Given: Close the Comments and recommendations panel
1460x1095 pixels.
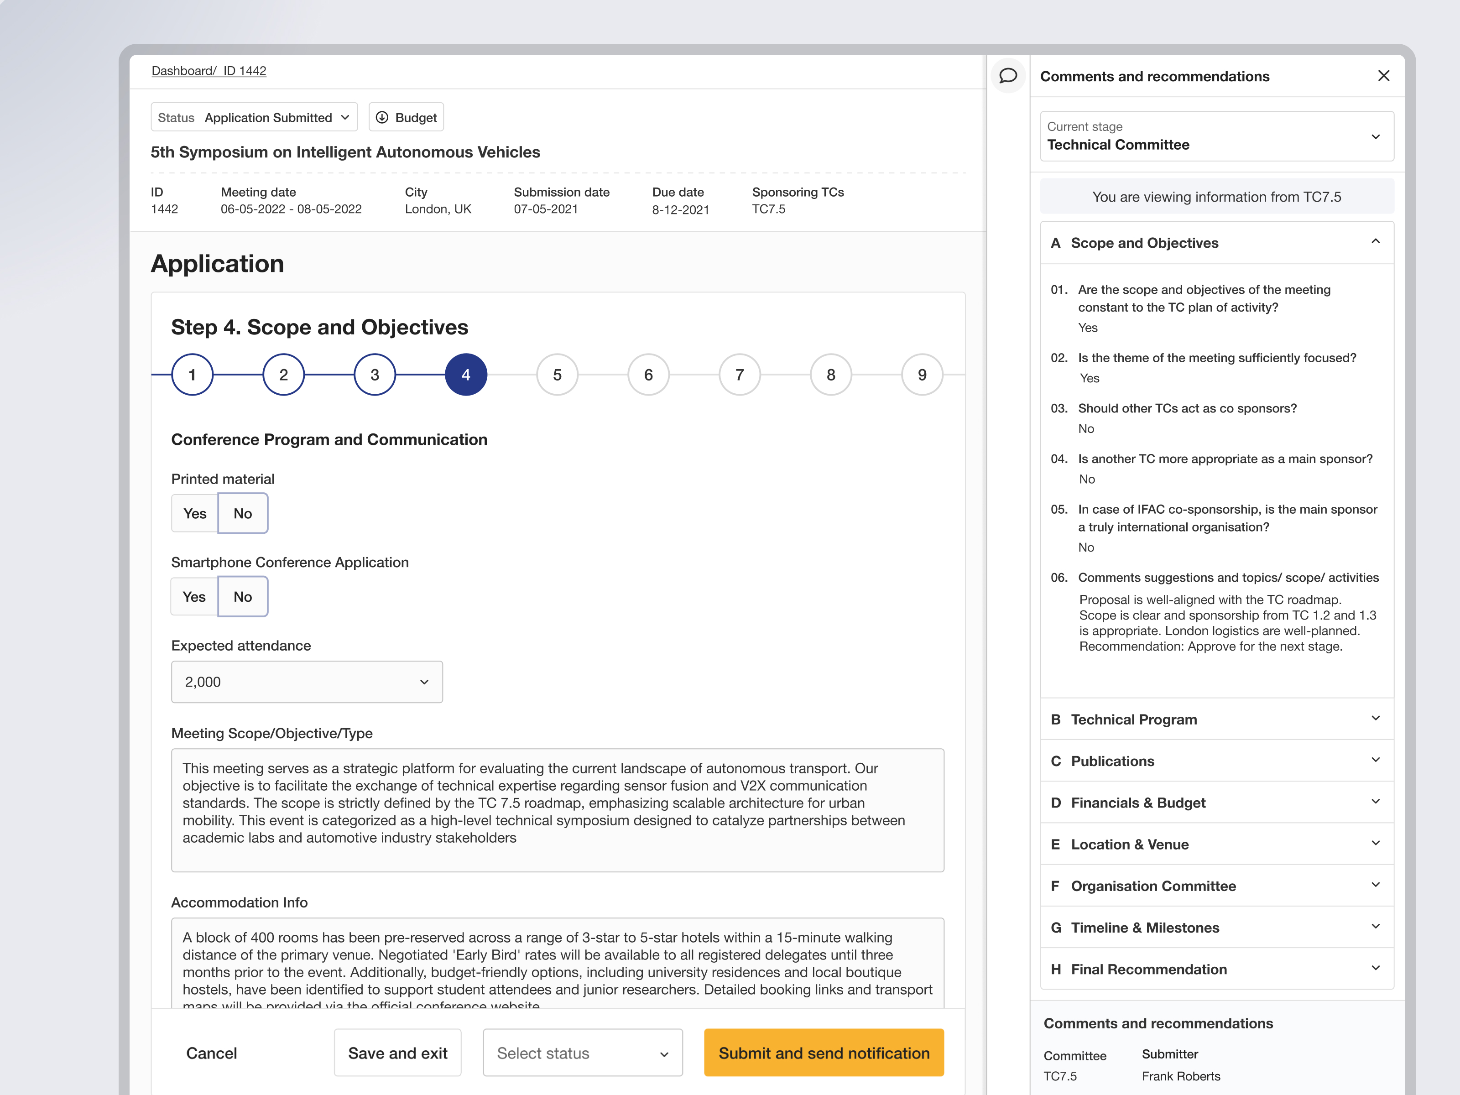Looking at the screenshot, I should click(1383, 76).
